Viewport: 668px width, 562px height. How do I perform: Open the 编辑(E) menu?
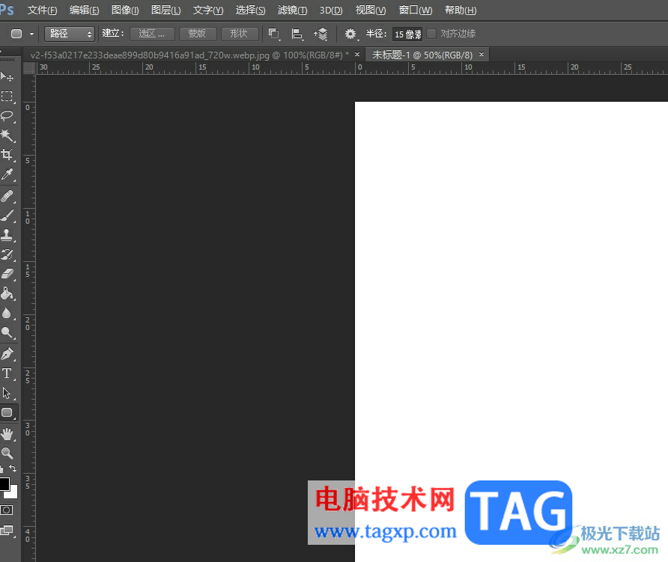point(84,10)
